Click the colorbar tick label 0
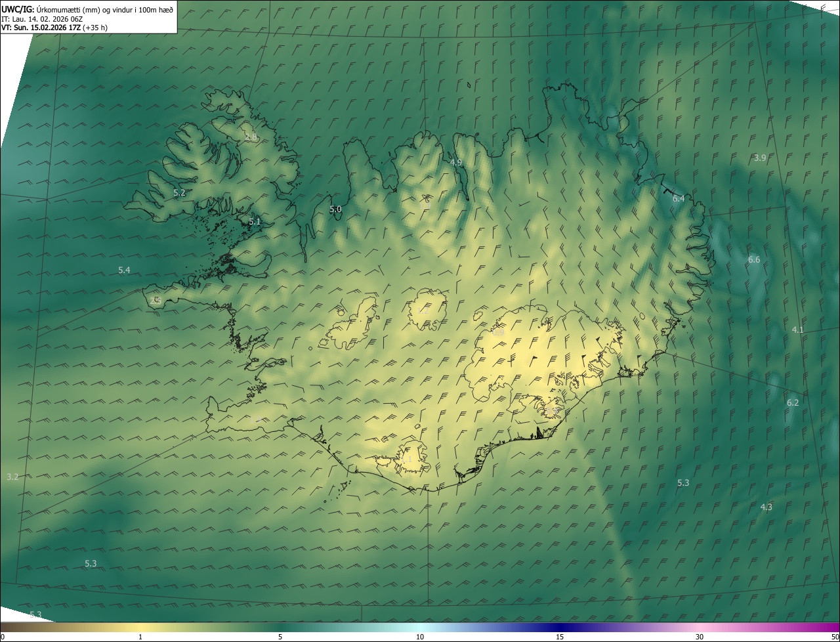The height and width of the screenshot is (642, 840). [x=2, y=637]
